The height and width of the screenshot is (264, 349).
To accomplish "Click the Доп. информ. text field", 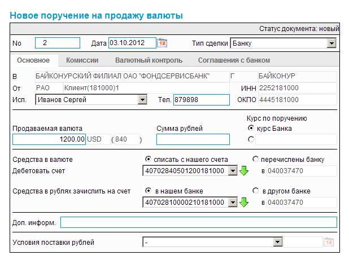I will (x=199, y=222).
